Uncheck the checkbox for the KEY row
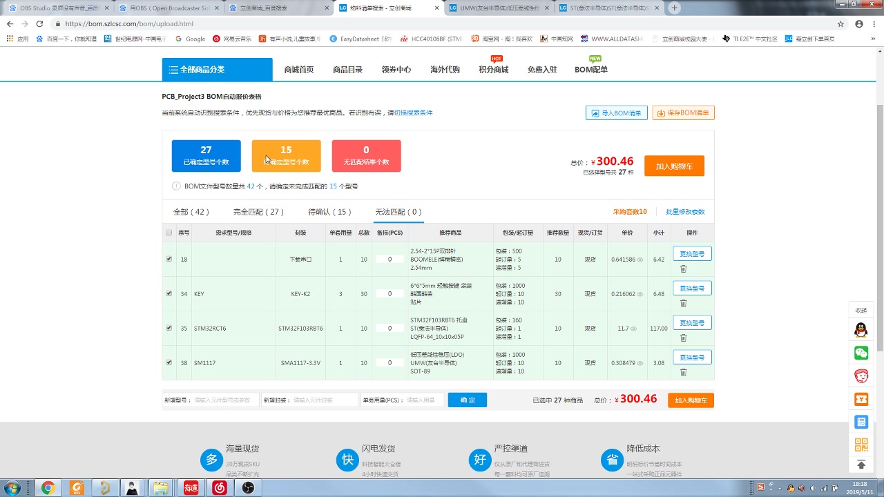884x497 pixels. (169, 293)
